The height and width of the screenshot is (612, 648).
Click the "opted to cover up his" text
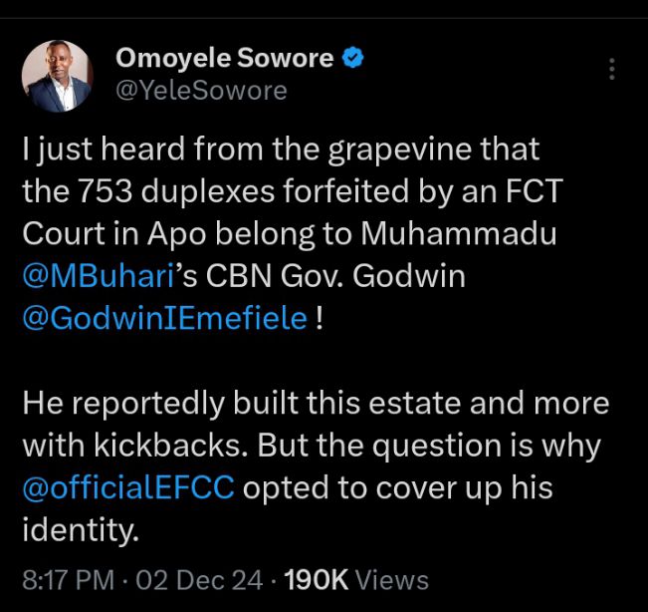397,489
